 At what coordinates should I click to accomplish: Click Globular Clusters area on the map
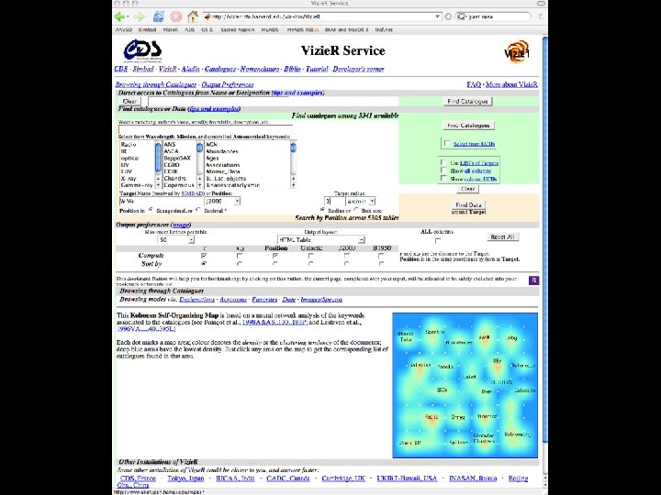[x=484, y=438]
